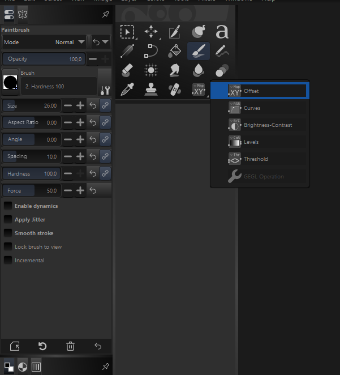Select the Paths tool
The width and height of the screenshot is (340, 375).
pyautogui.click(x=151, y=51)
